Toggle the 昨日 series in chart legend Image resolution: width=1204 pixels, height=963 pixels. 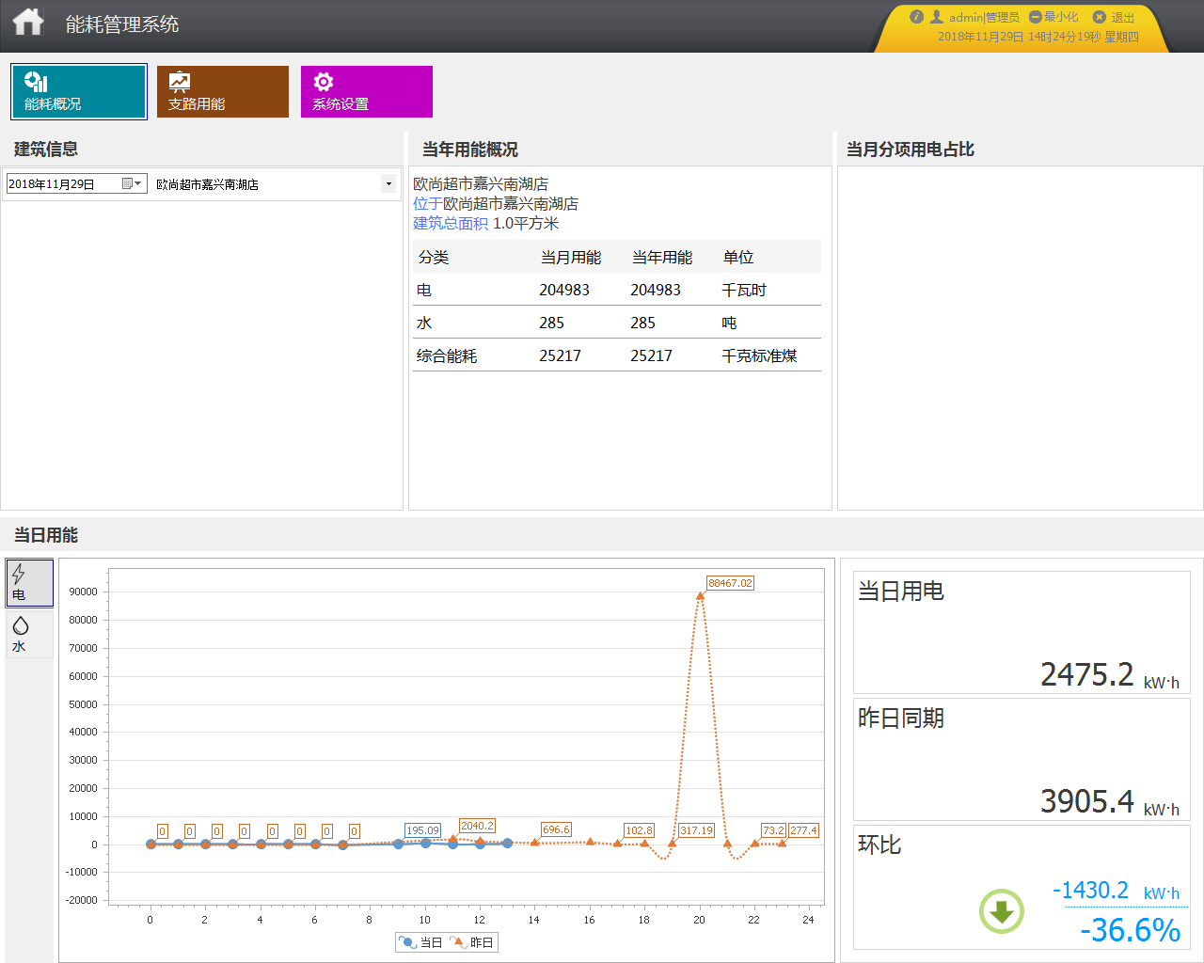[471, 942]
